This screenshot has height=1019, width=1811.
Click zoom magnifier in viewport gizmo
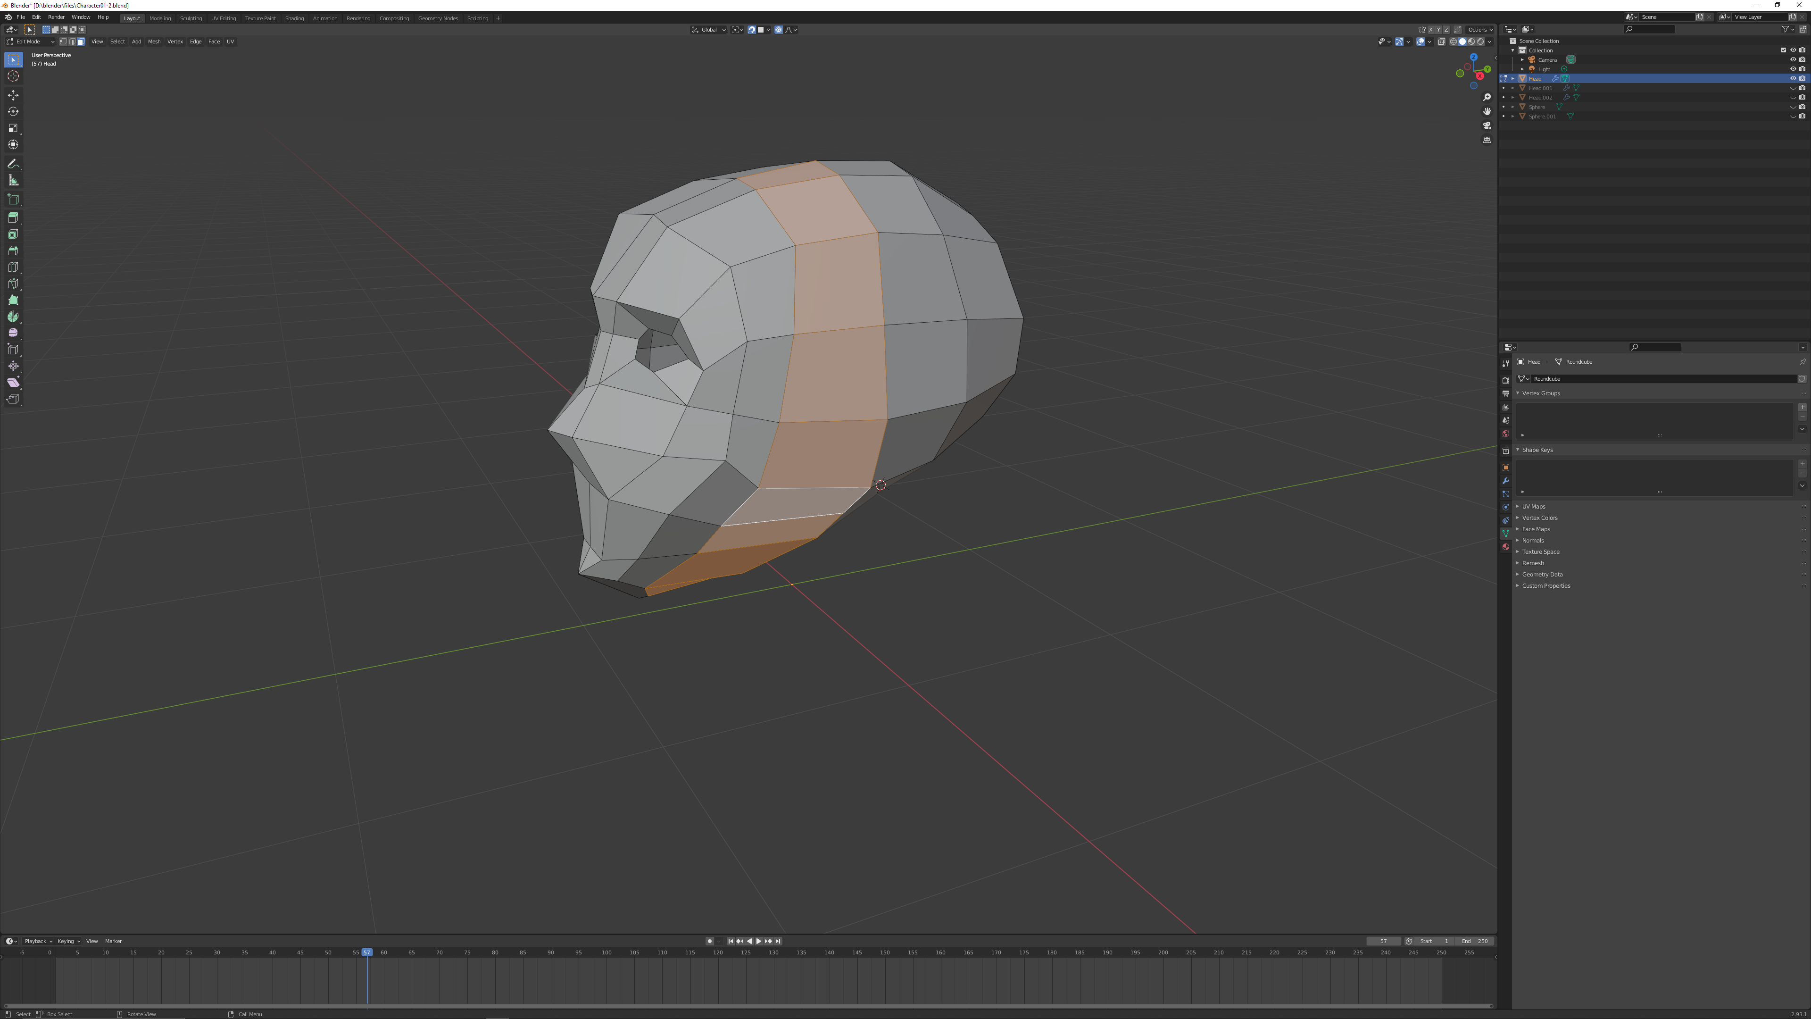click(x=1487, y=97)
